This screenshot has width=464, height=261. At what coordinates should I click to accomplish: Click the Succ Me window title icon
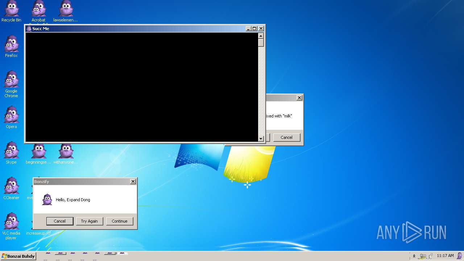coord(29,29)
